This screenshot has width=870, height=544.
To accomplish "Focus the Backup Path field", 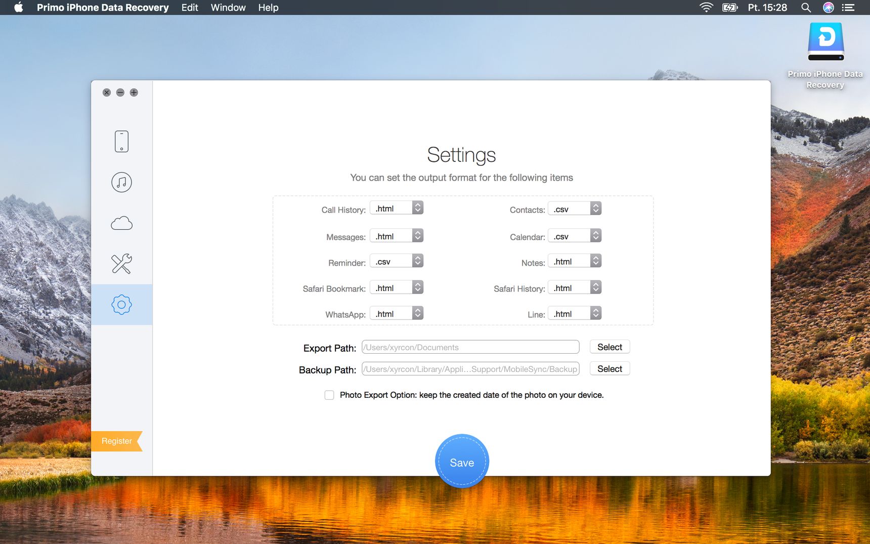I will click(470, 369).
